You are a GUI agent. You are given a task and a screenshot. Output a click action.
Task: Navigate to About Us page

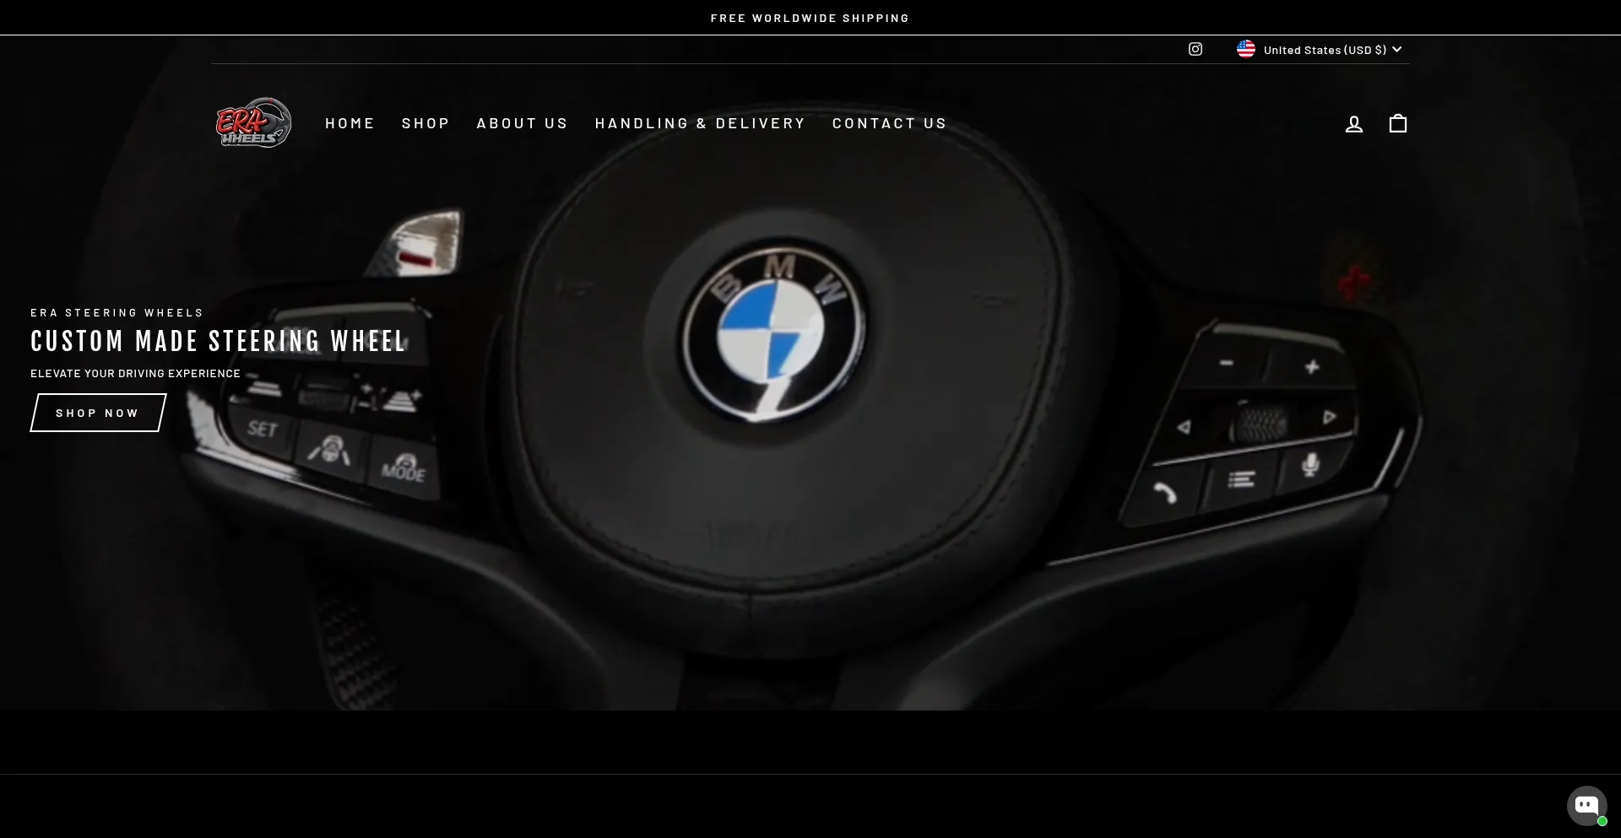point(522,123)
